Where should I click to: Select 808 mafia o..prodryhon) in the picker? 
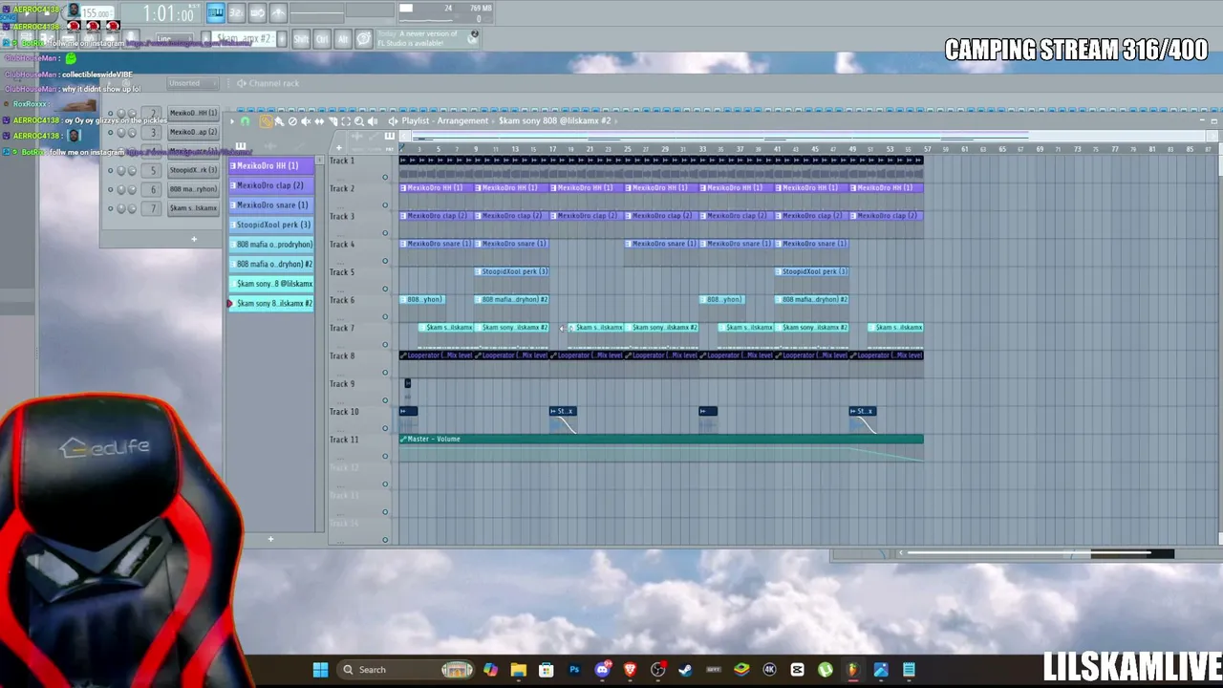(270, 245)
